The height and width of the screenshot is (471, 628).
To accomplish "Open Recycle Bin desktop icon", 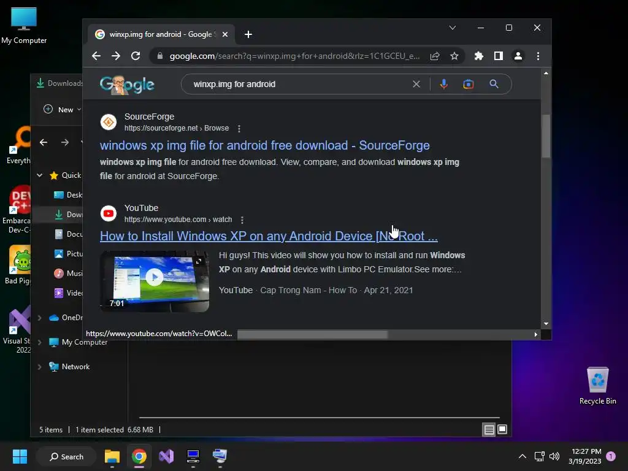I will click(x=597, y=385).
